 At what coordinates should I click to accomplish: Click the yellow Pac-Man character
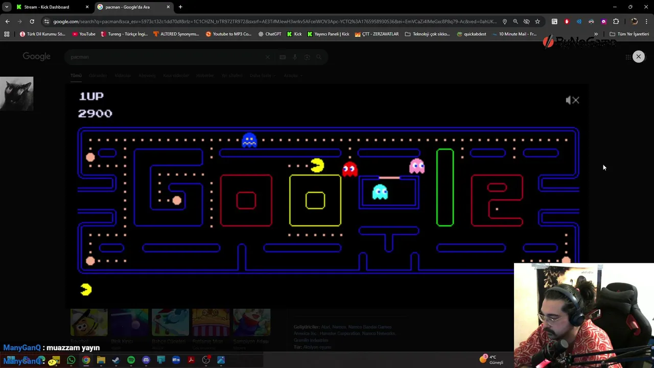tap(317, 166)
